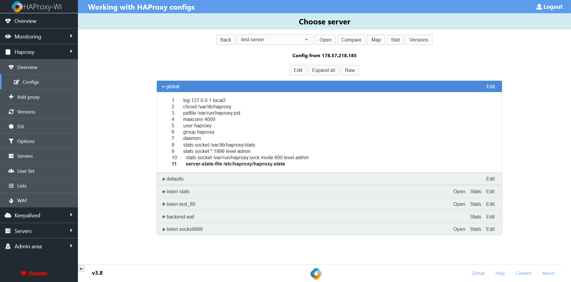Image resolution: width=571 pixels, height=282 pixels.
Task: Click the refresh icon next to Versions in the sidebar
Action: 11,112
